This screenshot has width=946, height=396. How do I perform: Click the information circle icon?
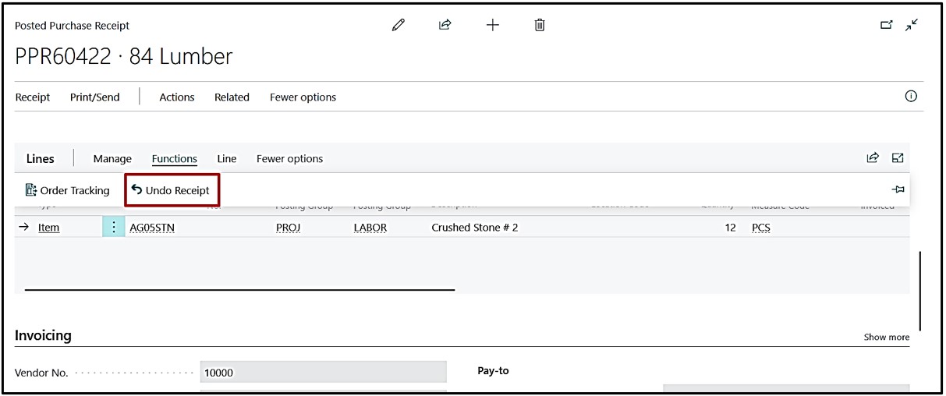[x=910, y=97]
